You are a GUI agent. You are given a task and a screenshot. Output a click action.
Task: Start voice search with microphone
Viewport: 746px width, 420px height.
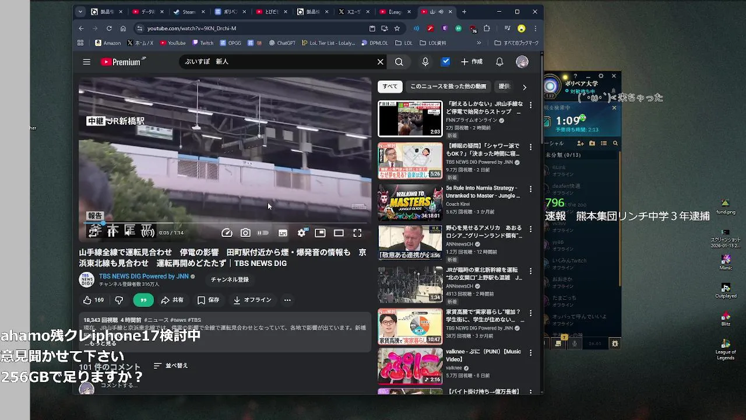pyautogui.click(x=425, y=62)
